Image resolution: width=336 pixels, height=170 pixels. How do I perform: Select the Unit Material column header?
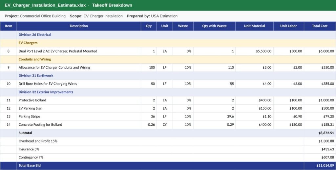[x=254, y=26]
